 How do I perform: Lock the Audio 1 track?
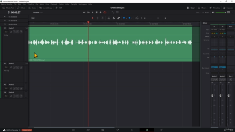[x=11, y=32]
